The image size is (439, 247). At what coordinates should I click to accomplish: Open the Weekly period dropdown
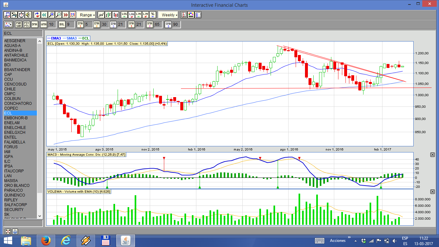coord(169,15)
